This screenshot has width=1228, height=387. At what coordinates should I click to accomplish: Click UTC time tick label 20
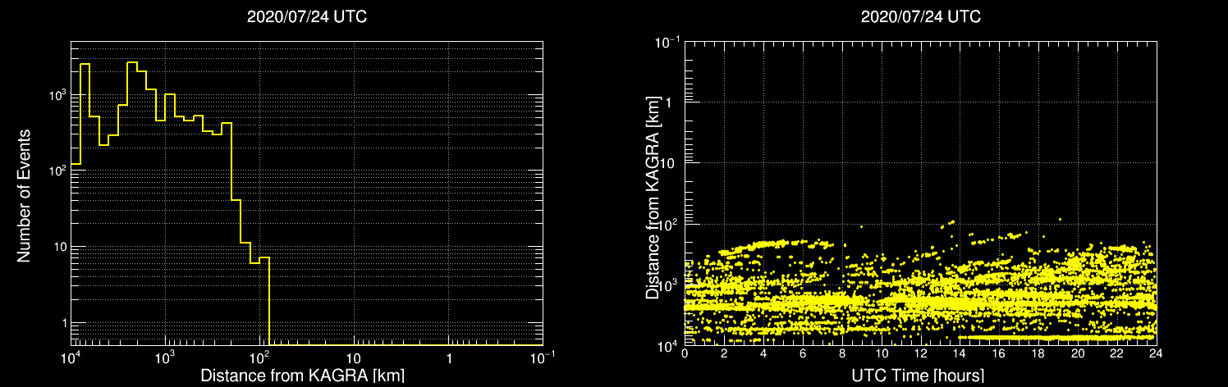click(1078, 353)
